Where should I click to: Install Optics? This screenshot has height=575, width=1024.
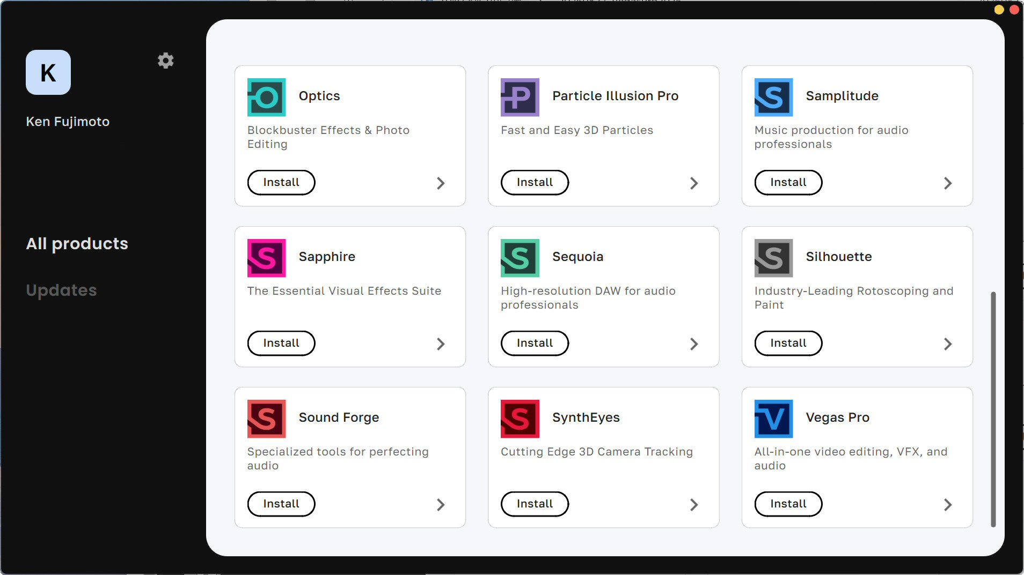(281, 183)
